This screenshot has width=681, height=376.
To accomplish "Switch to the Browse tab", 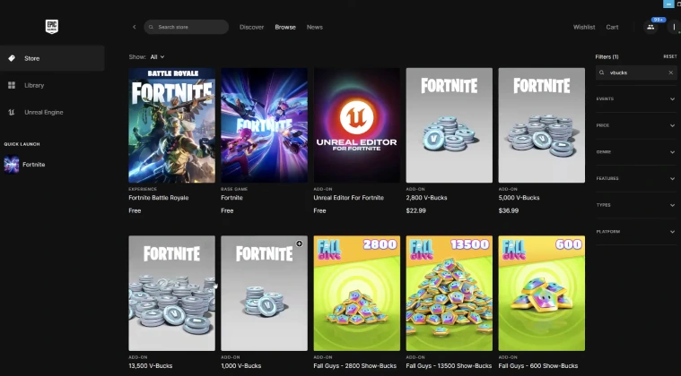I will pyautogui.click(x=285, y=27).
